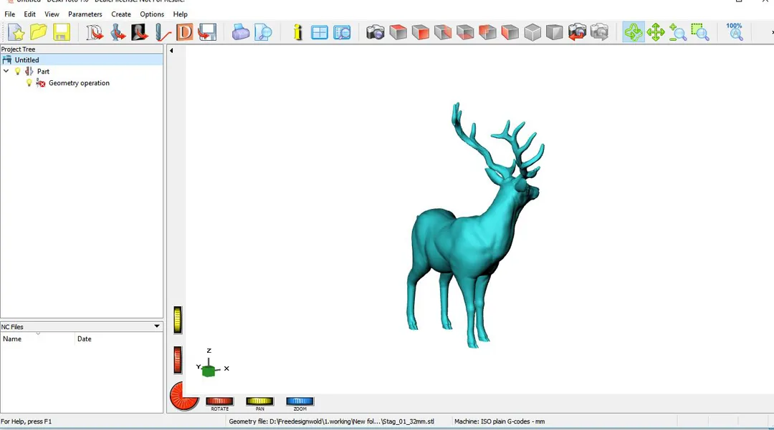Click the yellow PAN thumbwheel

259,401
